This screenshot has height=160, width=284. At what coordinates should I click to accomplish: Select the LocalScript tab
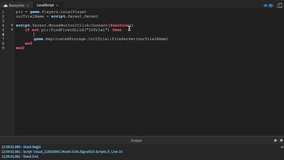tap(45, 5)
